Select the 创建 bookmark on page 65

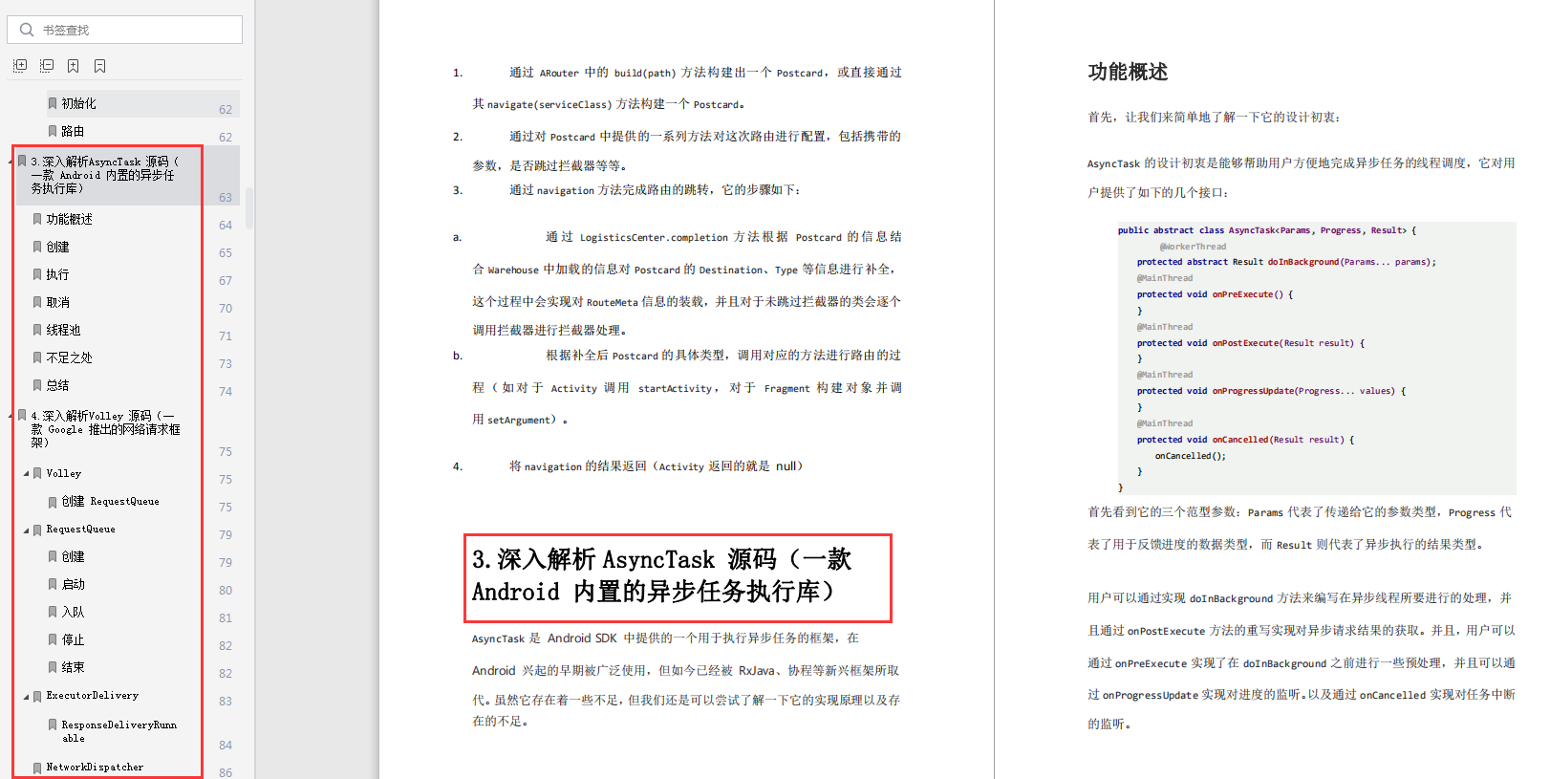coord(57,247)
